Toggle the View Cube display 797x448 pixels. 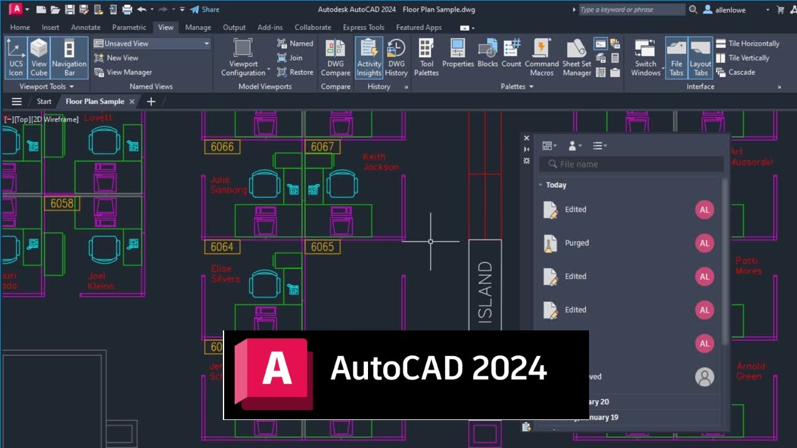pyautogui.click(x=39, y=57)
